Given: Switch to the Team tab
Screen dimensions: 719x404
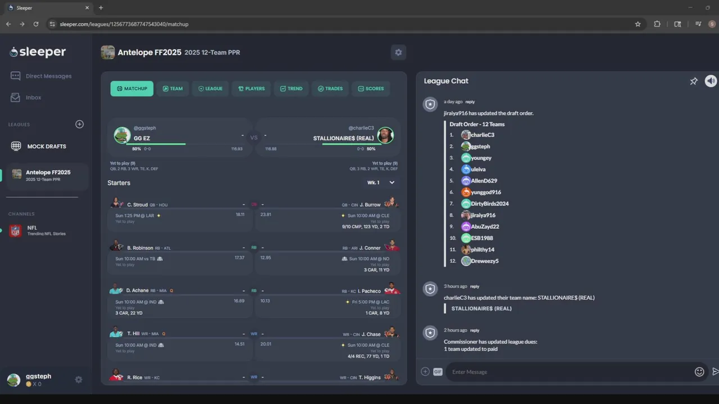Looking at the screenshot, I should point(172,89).
